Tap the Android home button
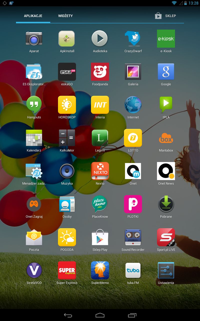The width and height of the screenshot is (200, 321). coord(100,315)
